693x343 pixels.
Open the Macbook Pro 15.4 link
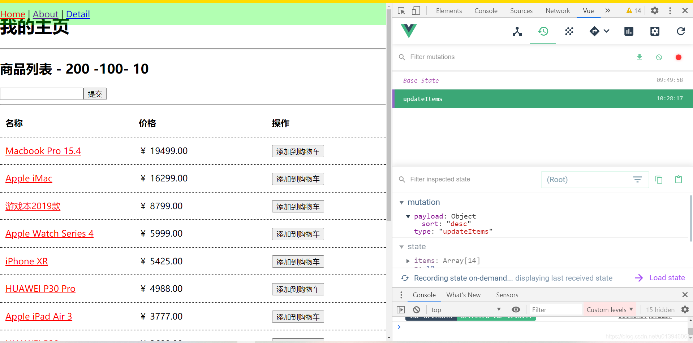[43, 151]
